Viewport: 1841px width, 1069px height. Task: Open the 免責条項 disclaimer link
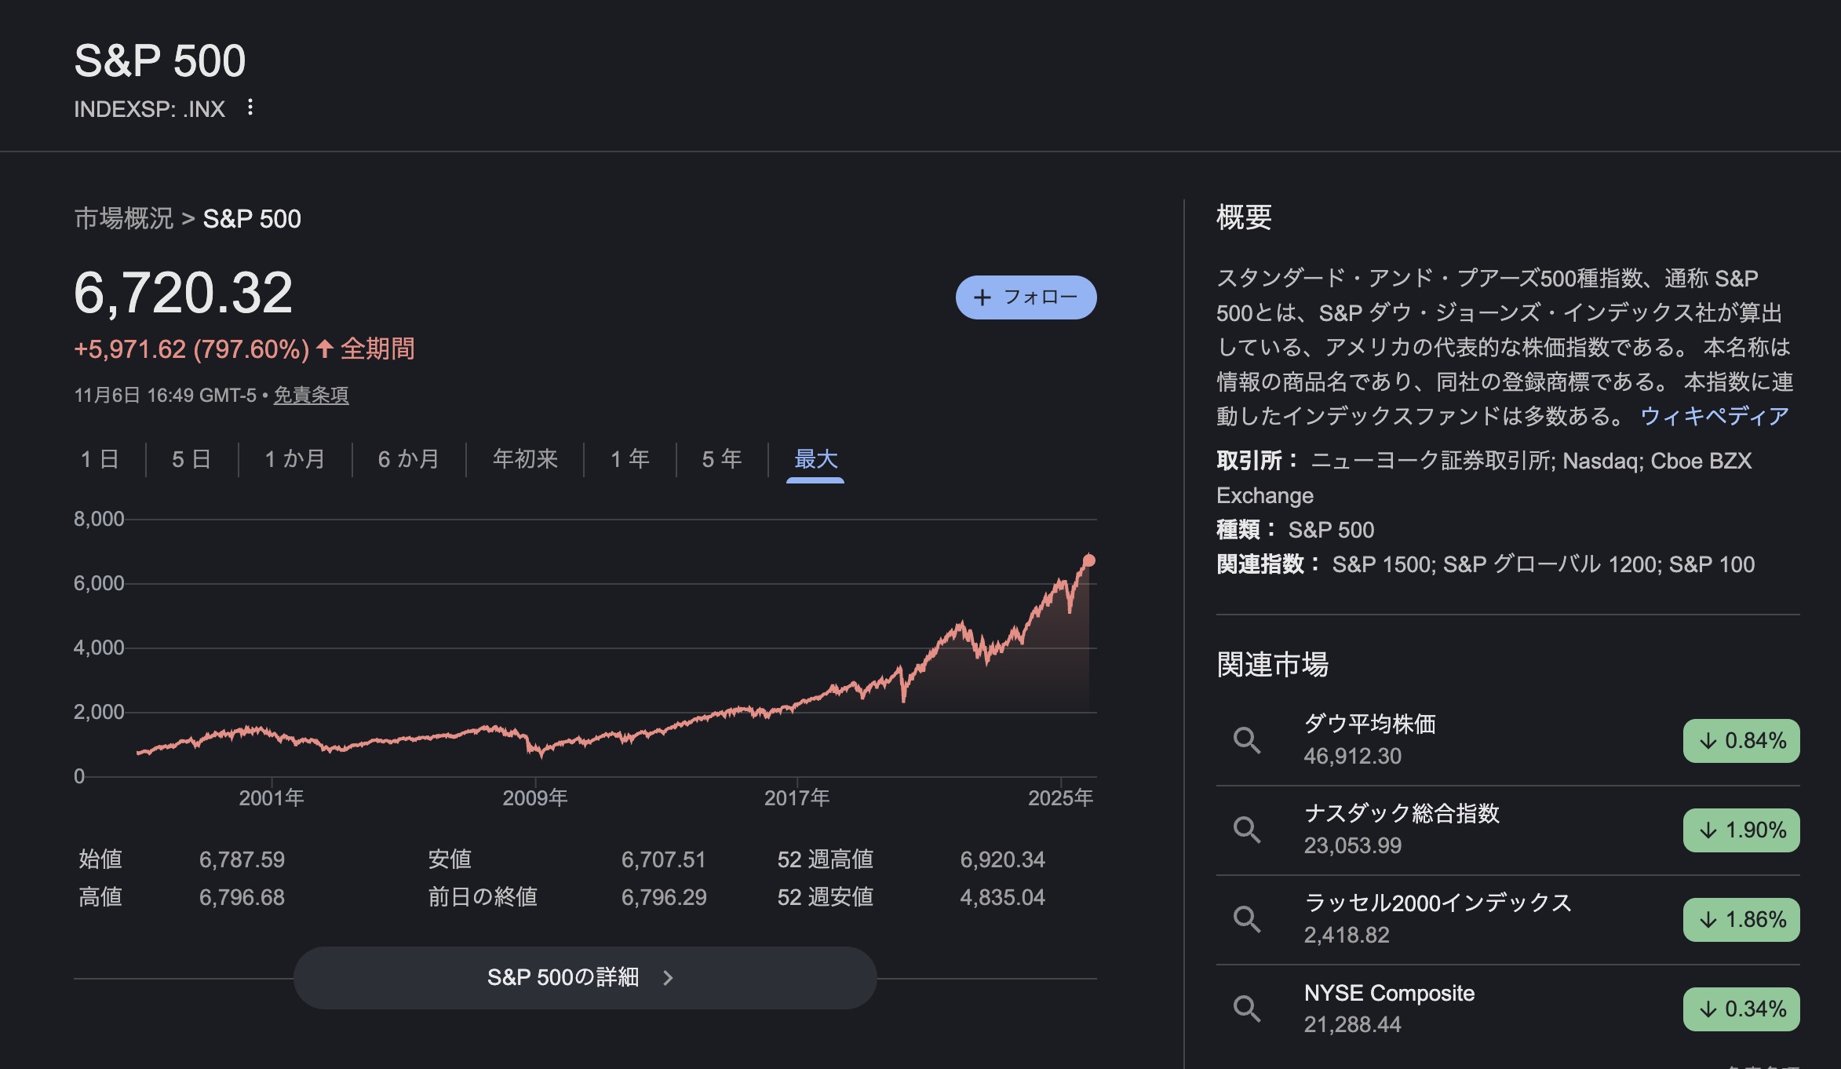[x=311, y=396]
